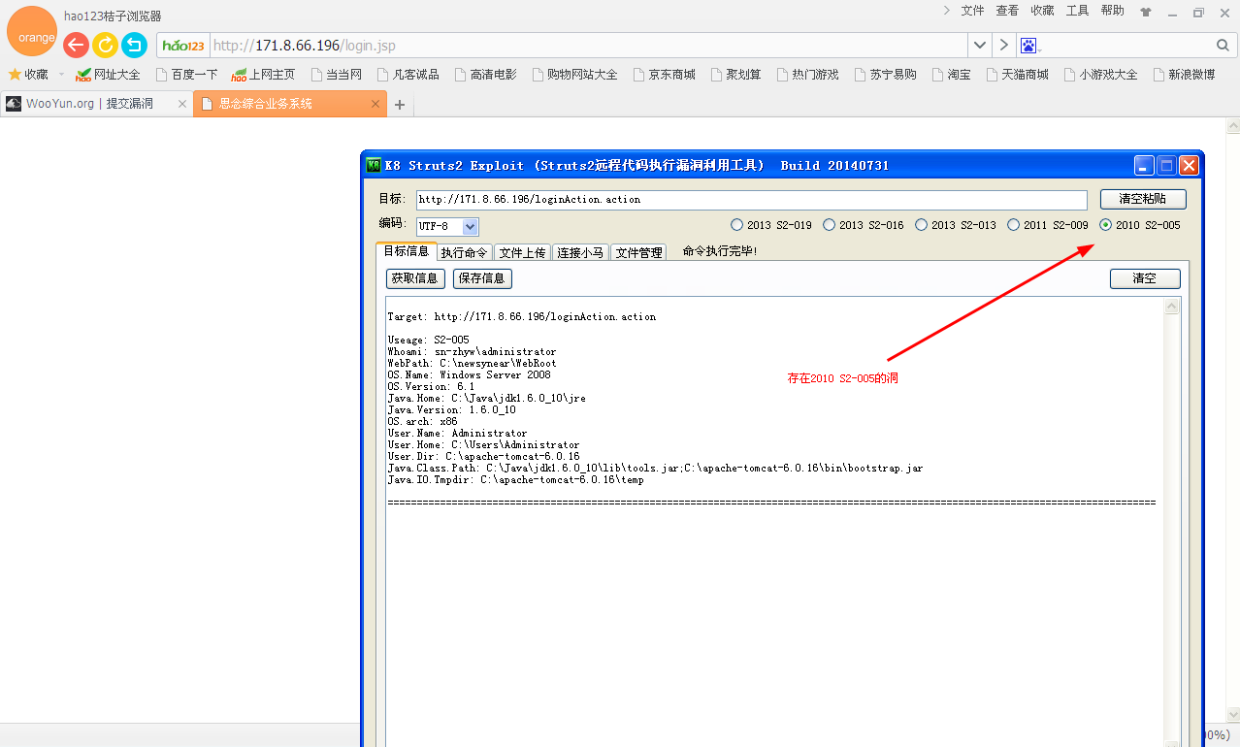Open the 热门游戏 bookmark

click(807, 74)
